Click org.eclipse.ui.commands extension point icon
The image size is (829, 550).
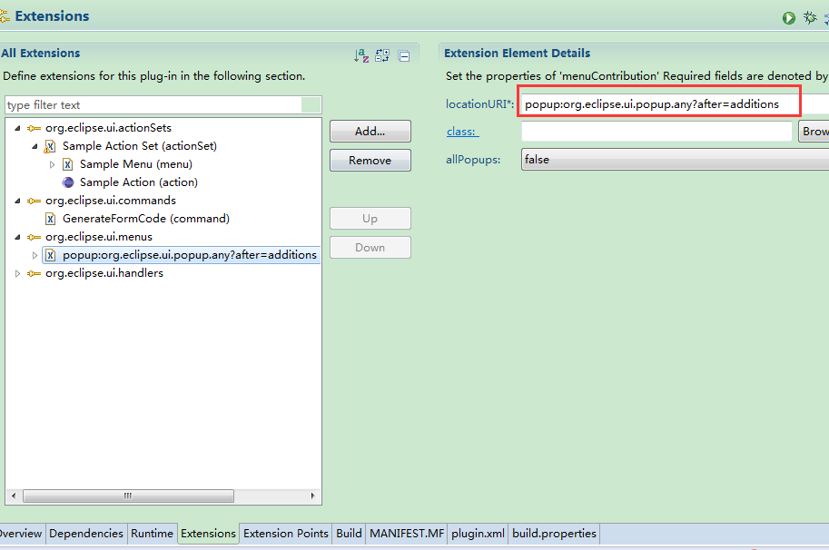pos(34,201)
